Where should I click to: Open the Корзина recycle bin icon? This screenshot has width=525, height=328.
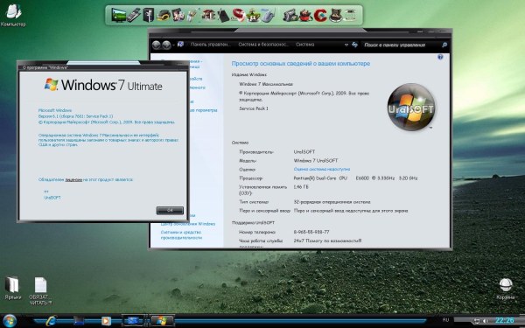pos(506,289)
